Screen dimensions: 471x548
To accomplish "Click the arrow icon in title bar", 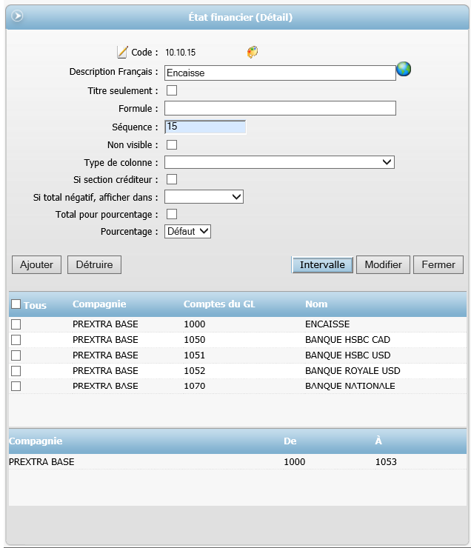I will coord(17,16).
